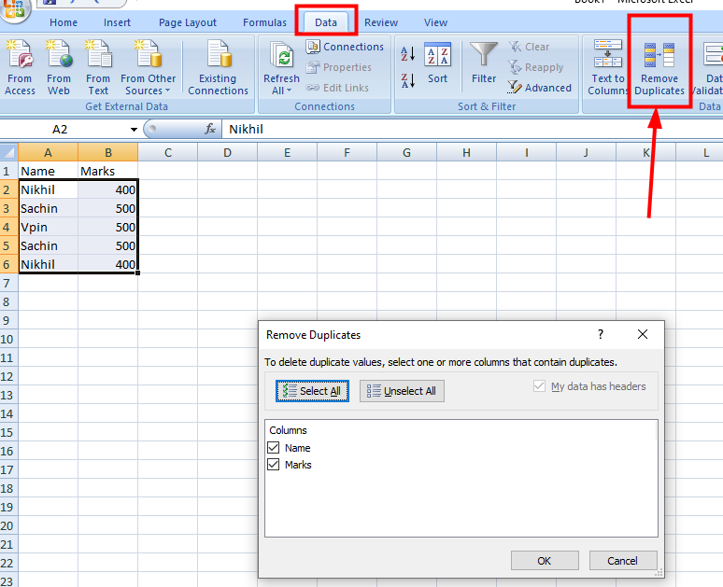The width and height of the screenshot is (723, 587).
Task: Select row 7 header
Action: point(8,283)
